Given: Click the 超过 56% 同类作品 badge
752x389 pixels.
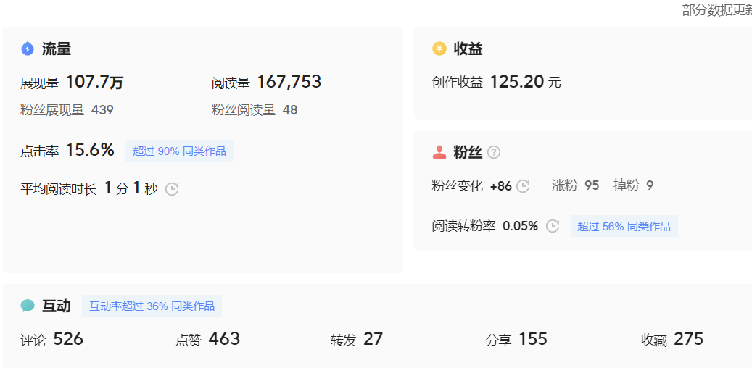Looking at the screenshot, I should click(624, 226).
